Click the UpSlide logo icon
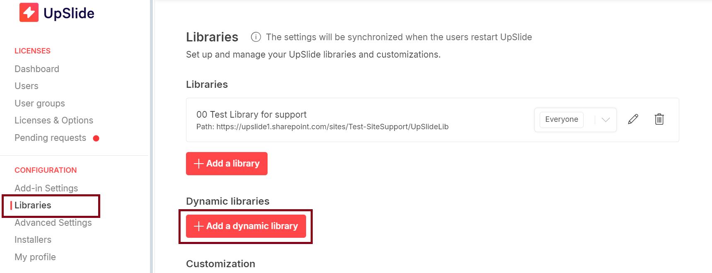The width and height of the screenshot is (712, 273). tap(29, 12)
